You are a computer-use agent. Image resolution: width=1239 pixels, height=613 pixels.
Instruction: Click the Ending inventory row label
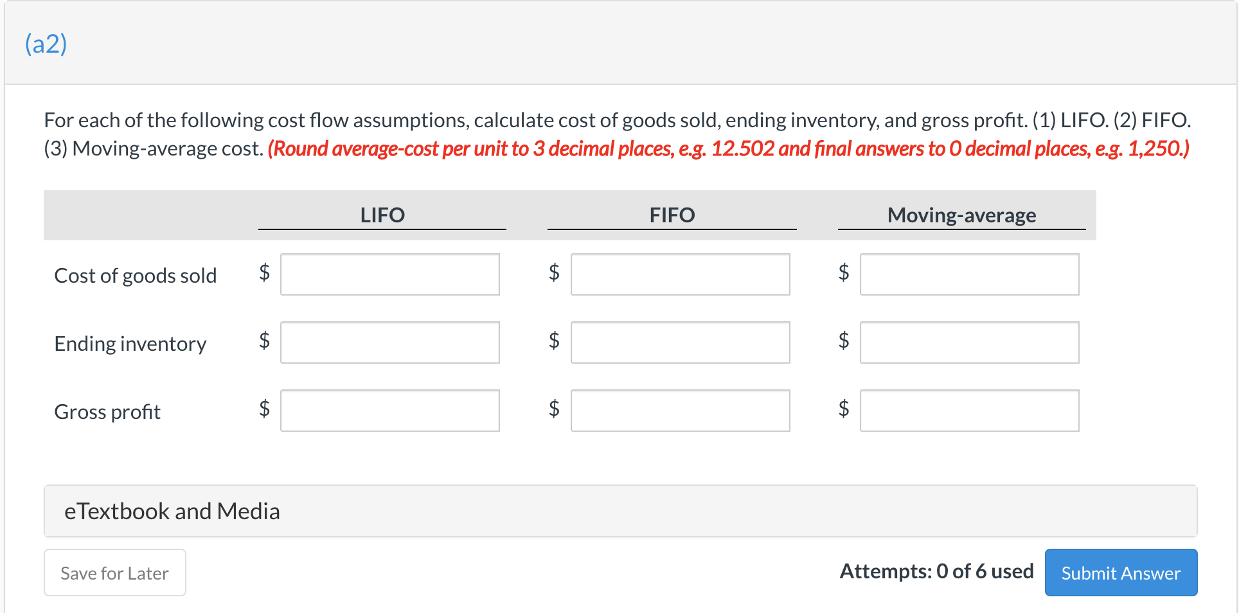click(130, 344)
